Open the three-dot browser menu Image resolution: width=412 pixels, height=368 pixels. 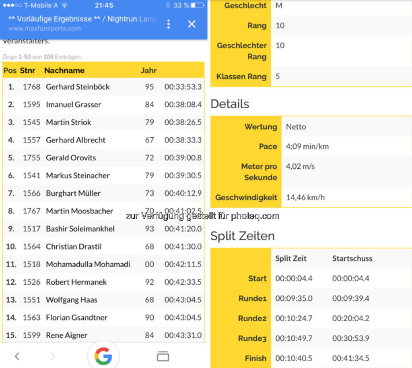point(168,24)
